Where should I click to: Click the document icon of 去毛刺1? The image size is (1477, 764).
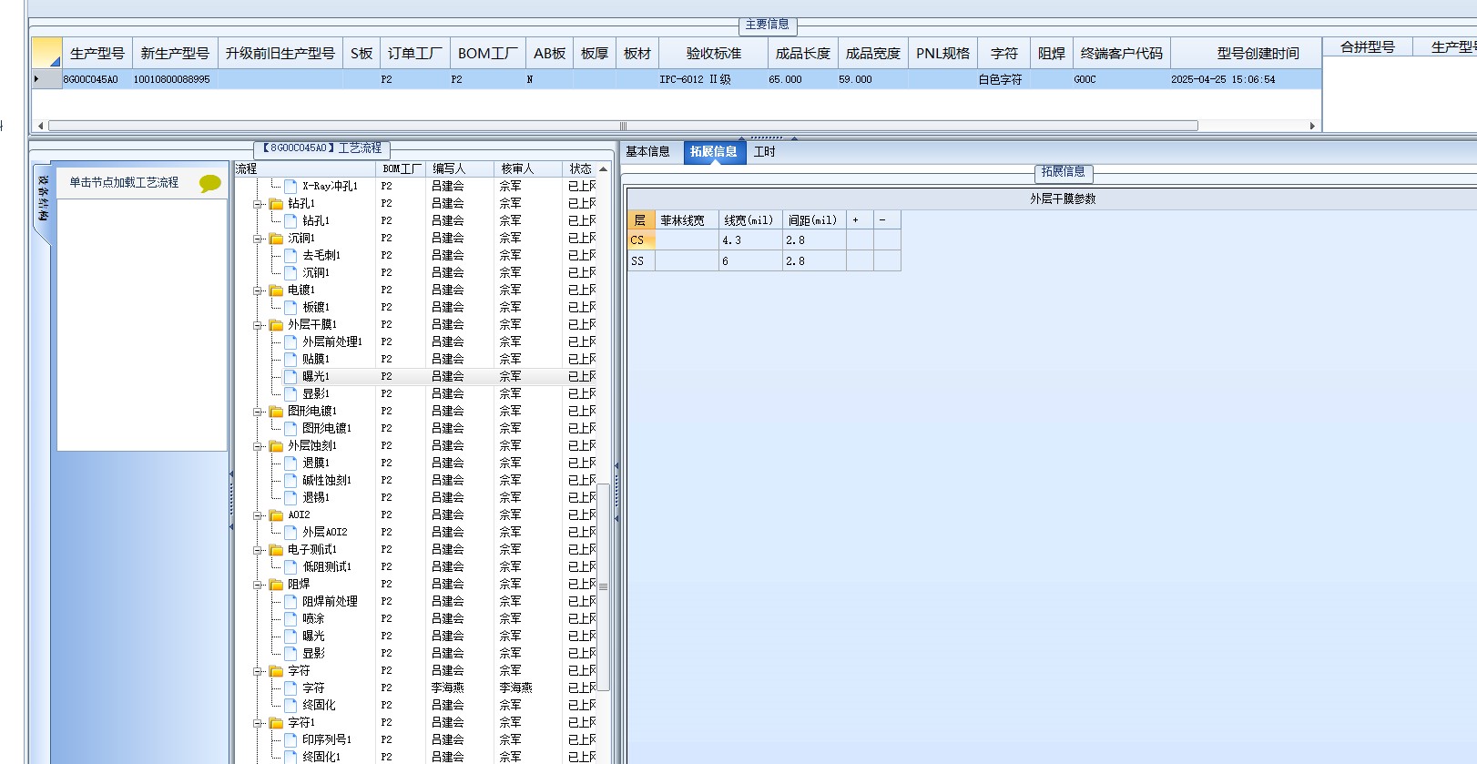point(290,256)
